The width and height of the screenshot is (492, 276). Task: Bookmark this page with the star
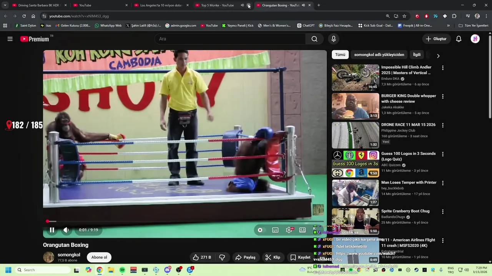[404, 16]
